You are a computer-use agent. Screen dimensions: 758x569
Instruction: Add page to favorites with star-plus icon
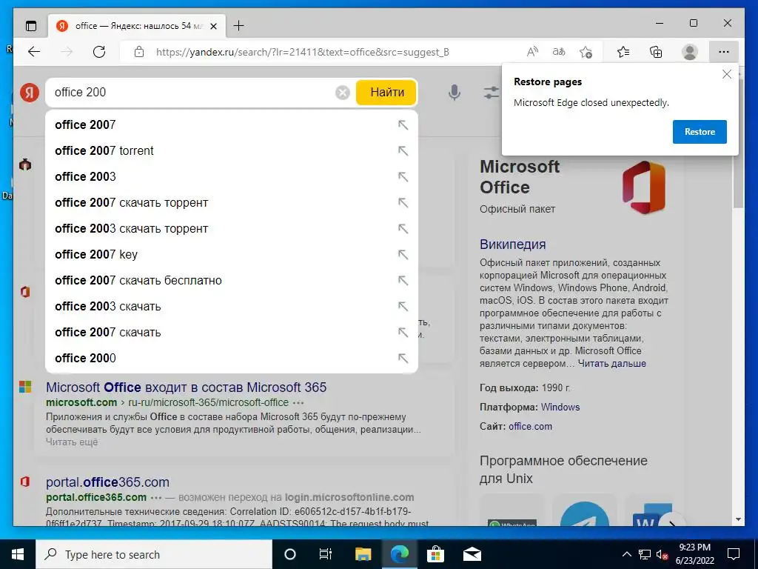pyautogui.click(x=586, y=52)
